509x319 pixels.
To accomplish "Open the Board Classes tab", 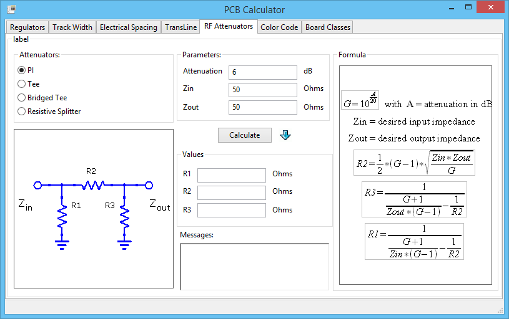I will tap(327, 27).
